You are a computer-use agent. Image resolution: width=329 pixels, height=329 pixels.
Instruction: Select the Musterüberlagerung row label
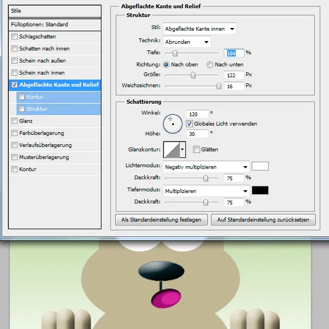click(44, 157)
